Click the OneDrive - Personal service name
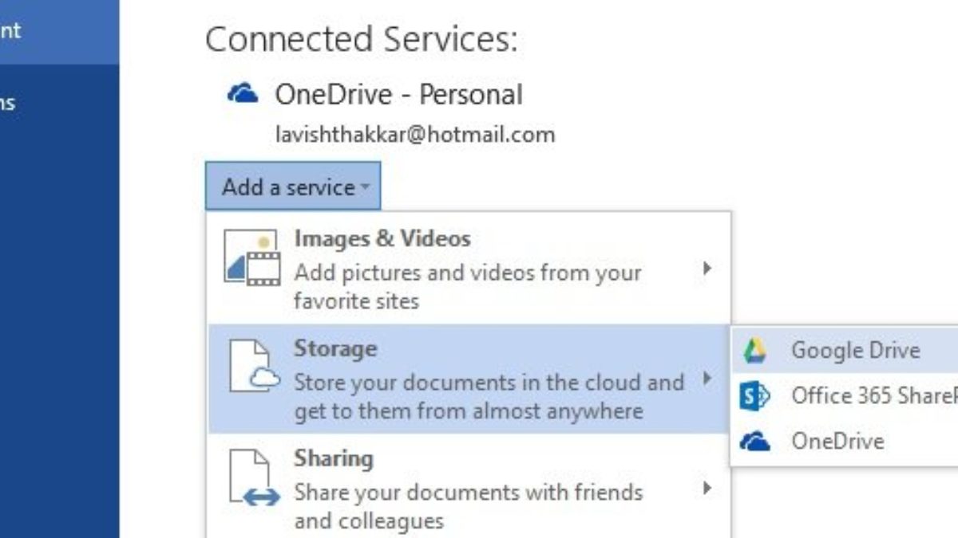Image resolution: width=958 pixels, height=538 pixels. 398,95
